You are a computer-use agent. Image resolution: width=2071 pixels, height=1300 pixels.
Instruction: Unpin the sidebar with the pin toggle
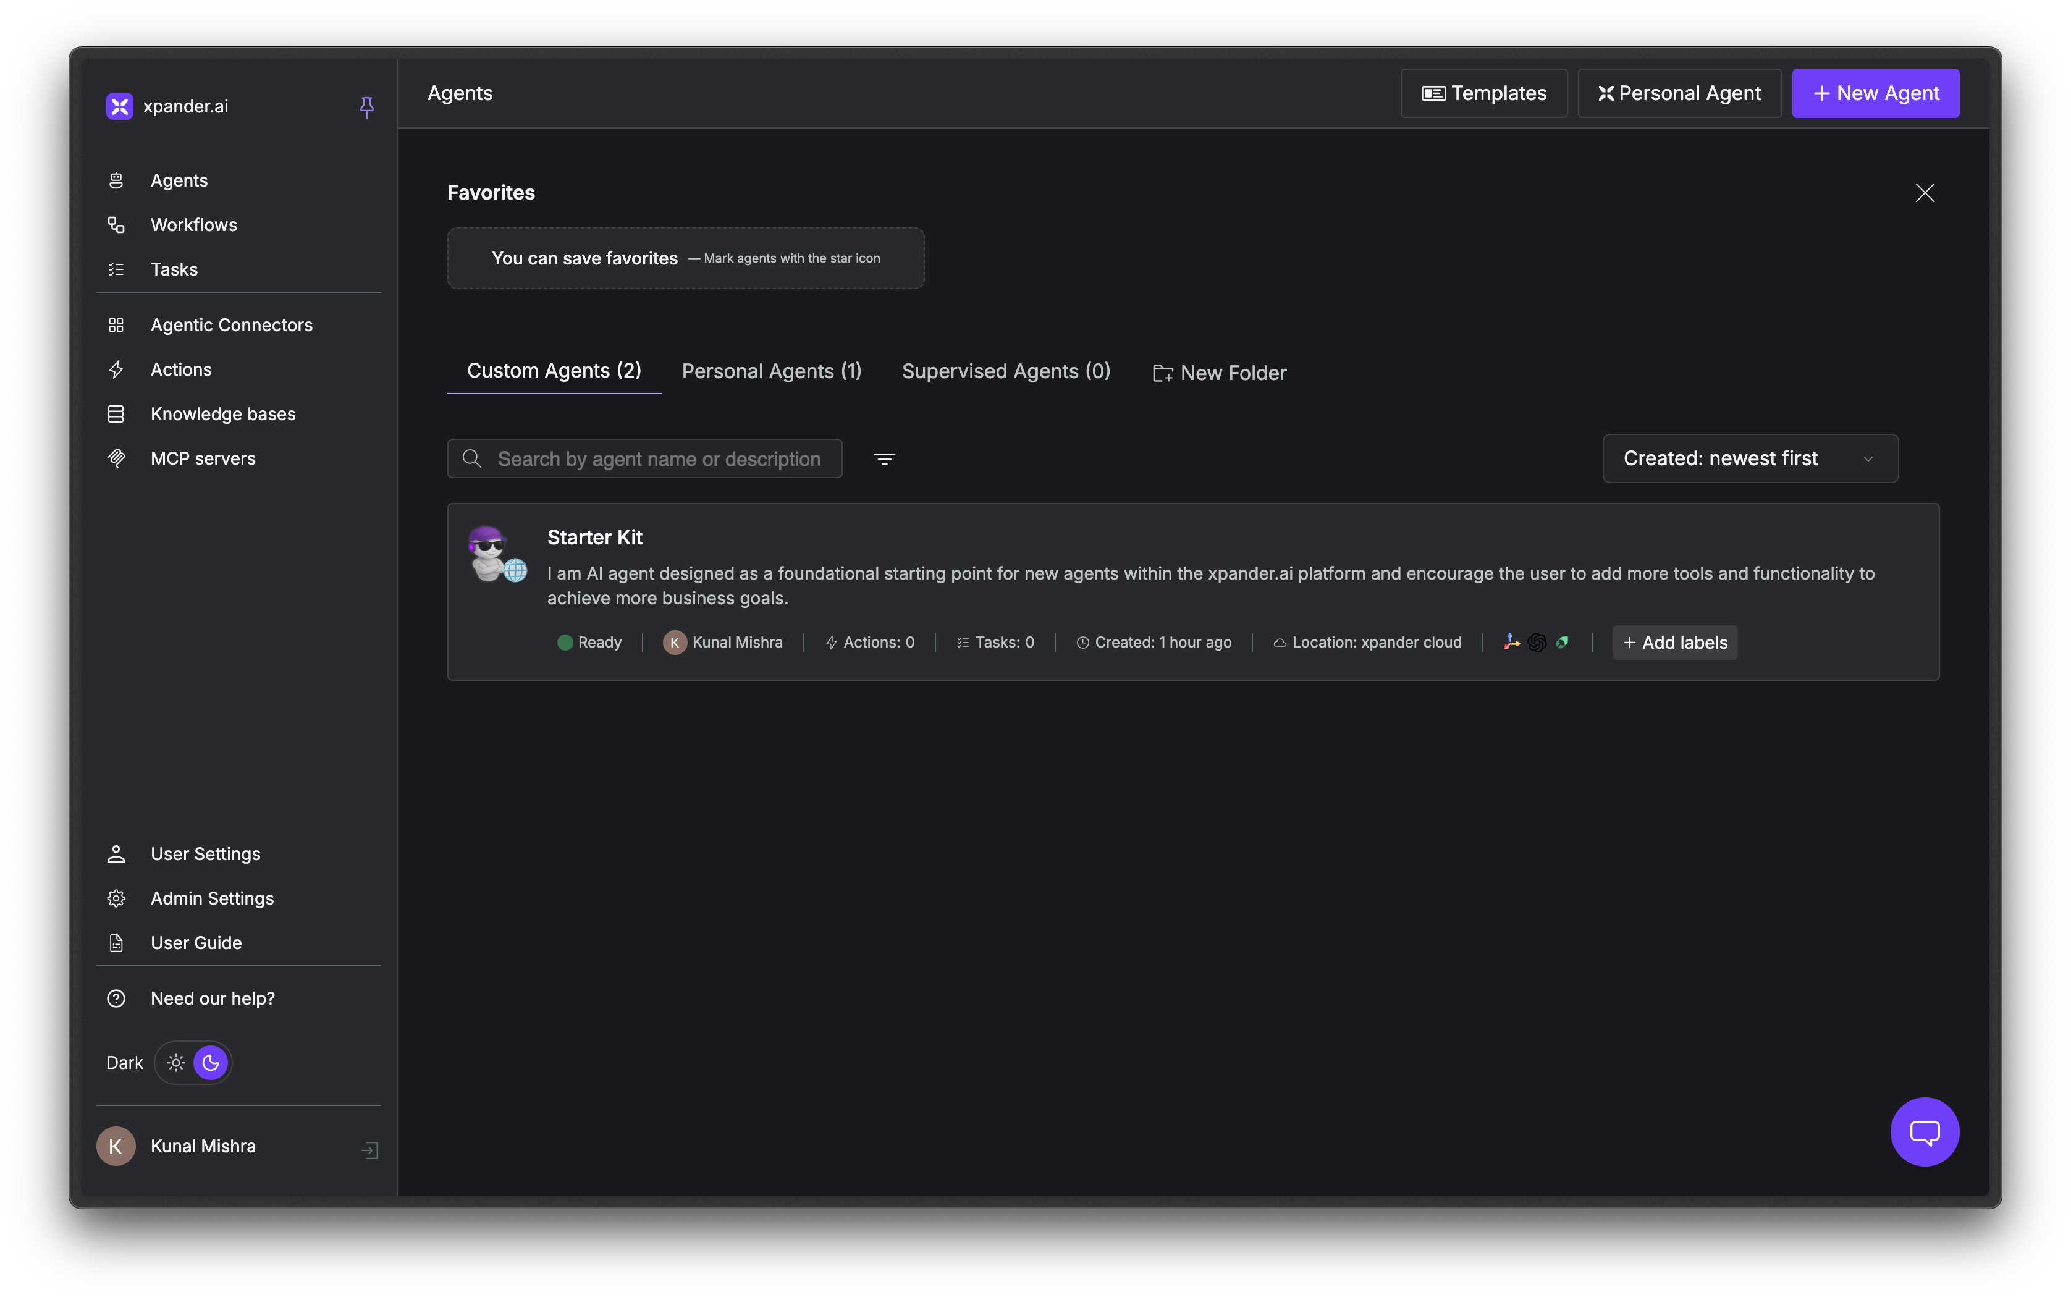click(367, 107)
